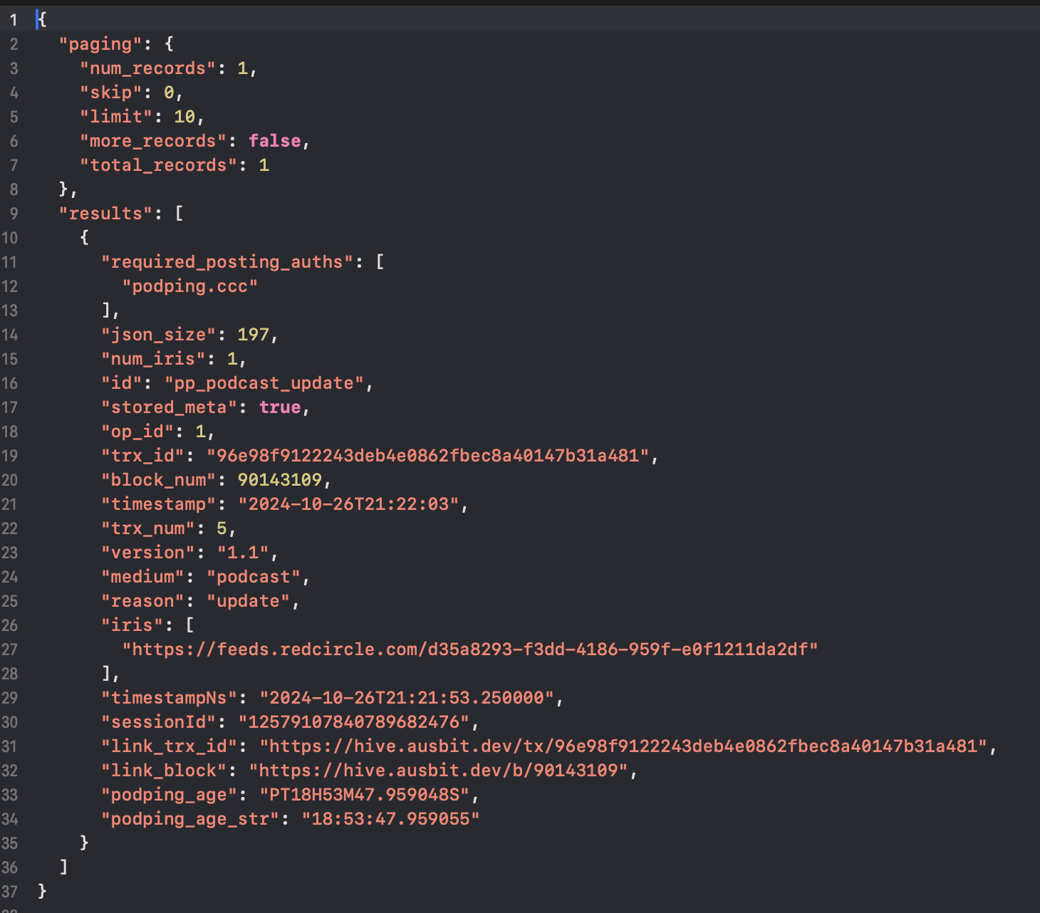The image size is (1040, 913).
Task: Click the "stored_meta" key
Action: [x=170, y=407]
